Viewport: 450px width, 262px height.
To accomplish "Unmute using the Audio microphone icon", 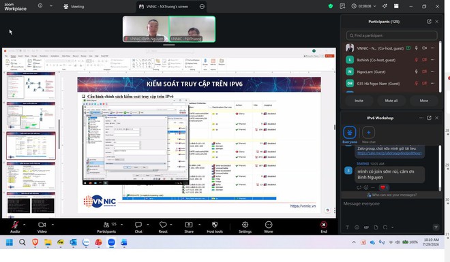I will (x=15, y=225).
